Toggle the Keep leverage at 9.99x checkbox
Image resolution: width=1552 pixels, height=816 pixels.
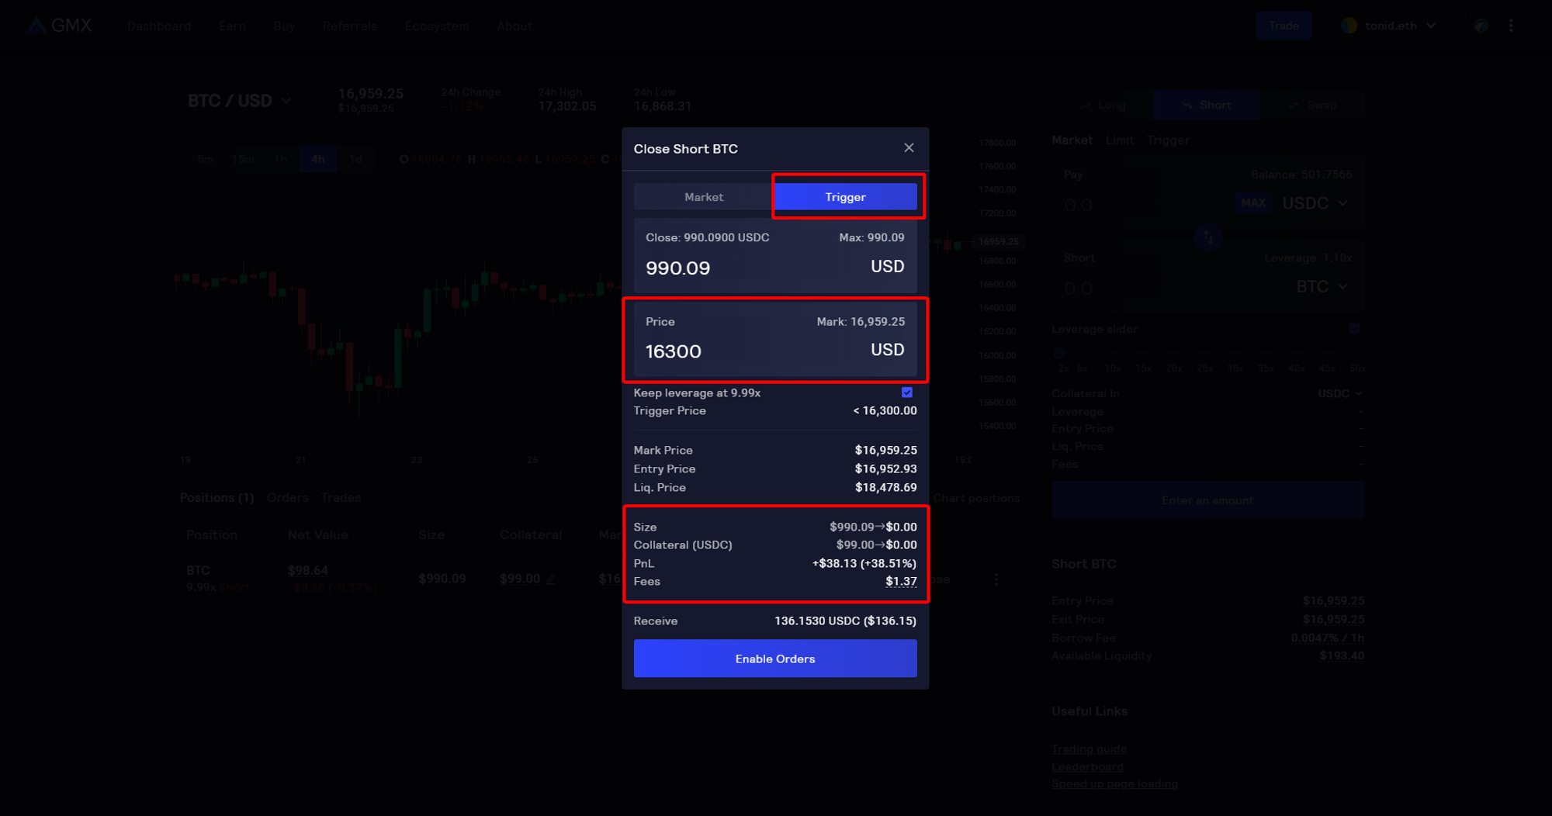pyautogui.click(x=906, y=392)
